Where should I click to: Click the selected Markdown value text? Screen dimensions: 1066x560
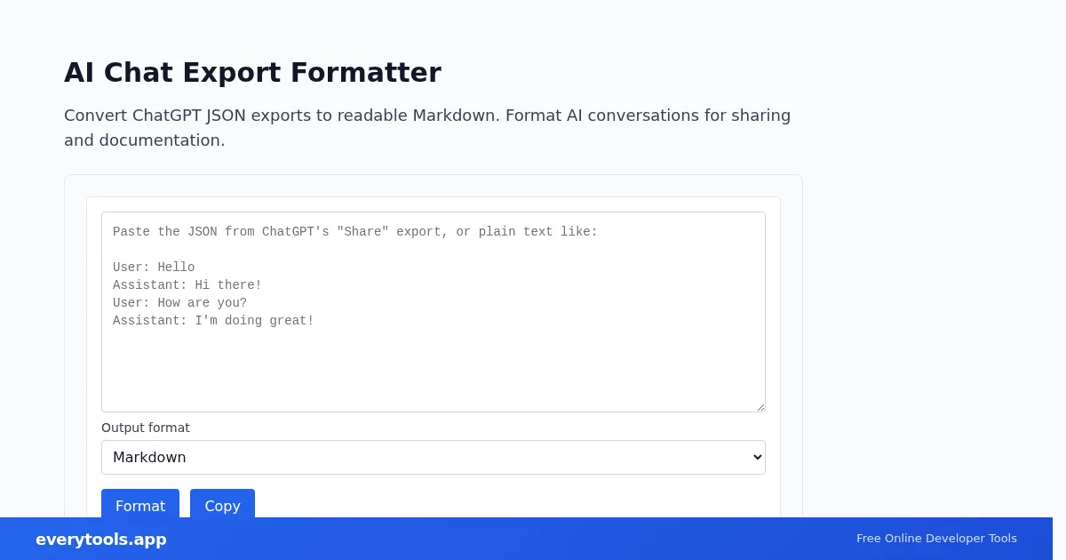point(149,457)
